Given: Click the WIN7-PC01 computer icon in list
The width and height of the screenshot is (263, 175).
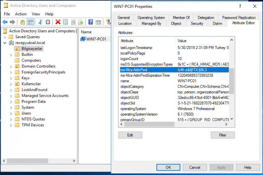Looking at the screenshot, I should click(x=83, y=39).
